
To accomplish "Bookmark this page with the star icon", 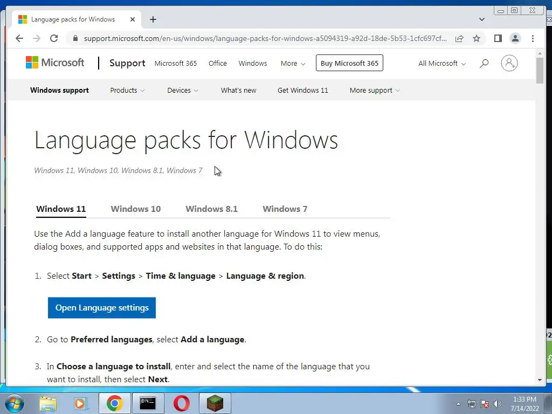I will coord(477,38).
